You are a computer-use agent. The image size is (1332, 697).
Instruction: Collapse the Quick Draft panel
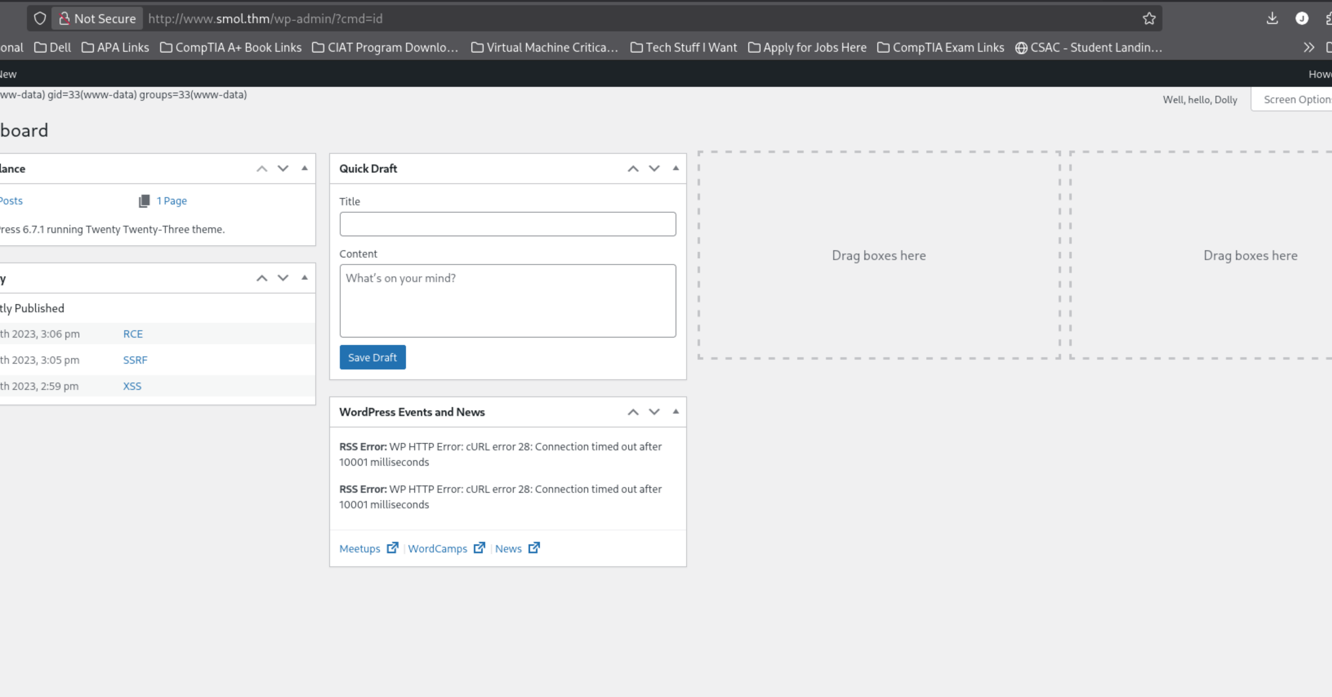[676, 168]
